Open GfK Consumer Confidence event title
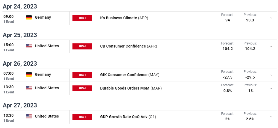 124,75
